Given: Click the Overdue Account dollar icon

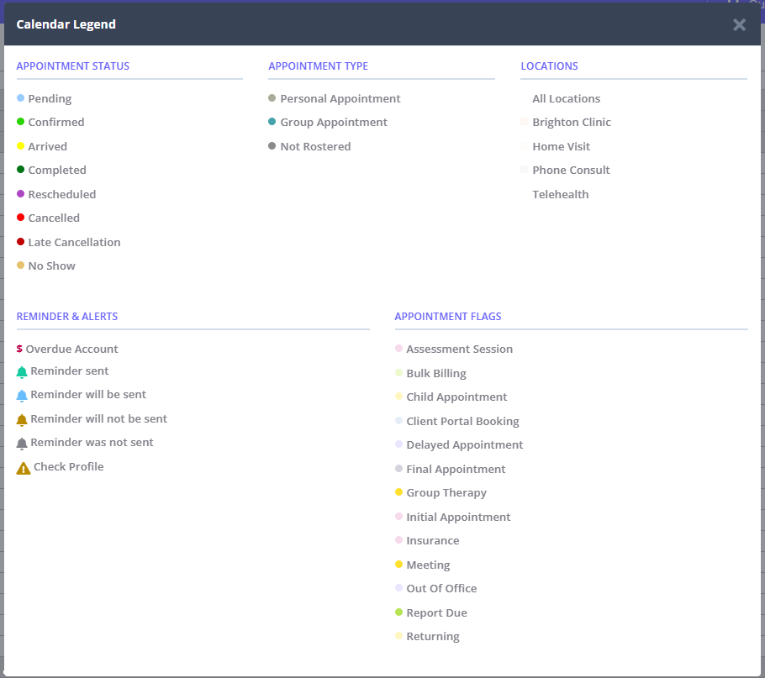Looking at the screenshot, I should point(21,348).
